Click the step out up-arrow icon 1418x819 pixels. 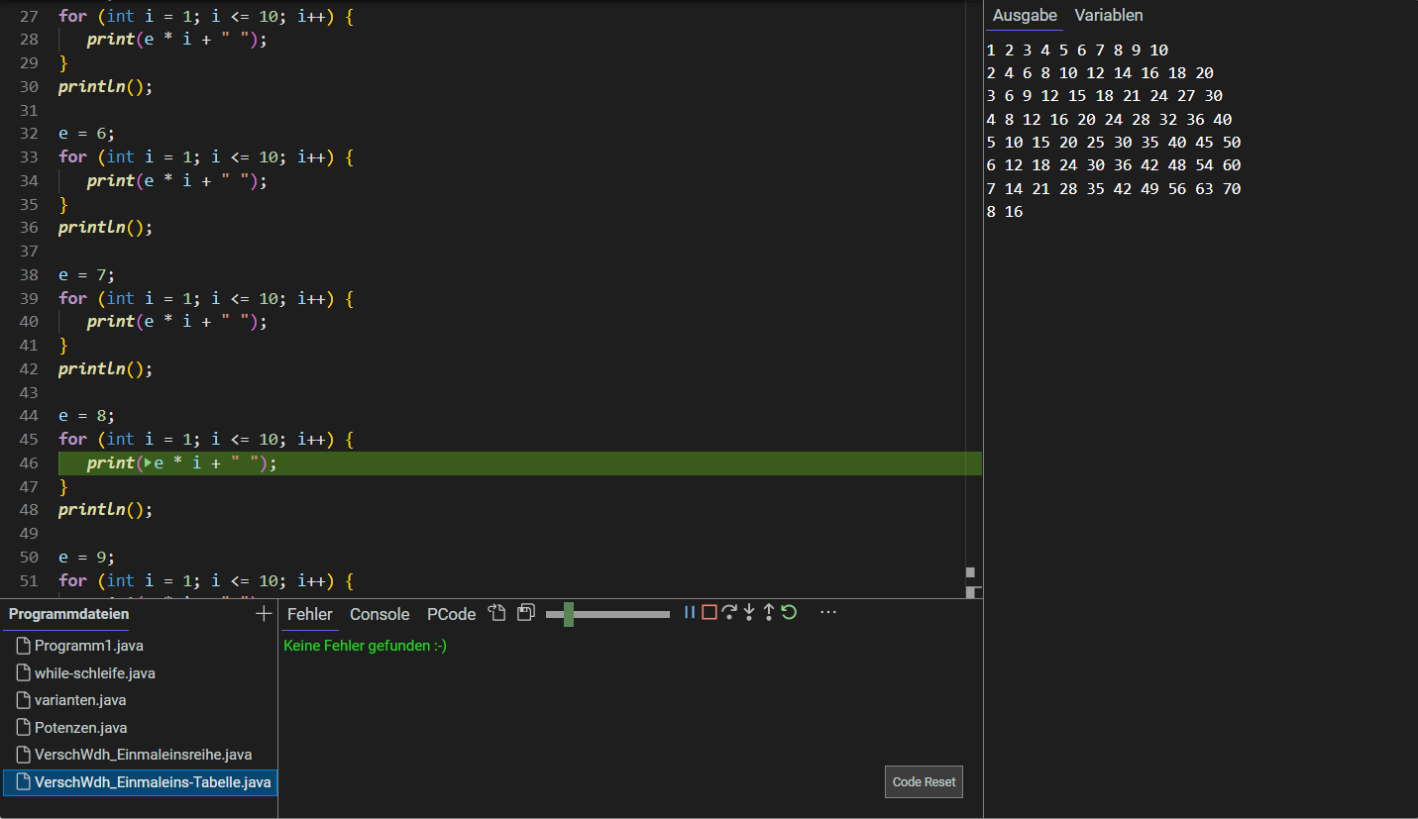click(x=769, y=613)
